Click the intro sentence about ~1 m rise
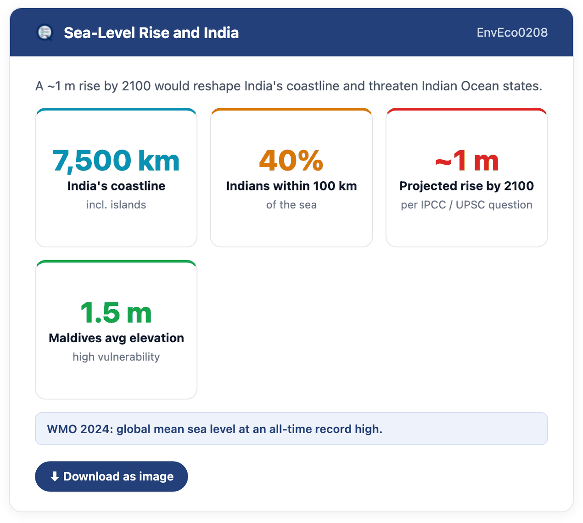This screenshot has width=583, height=523. [x=289, y=86]
